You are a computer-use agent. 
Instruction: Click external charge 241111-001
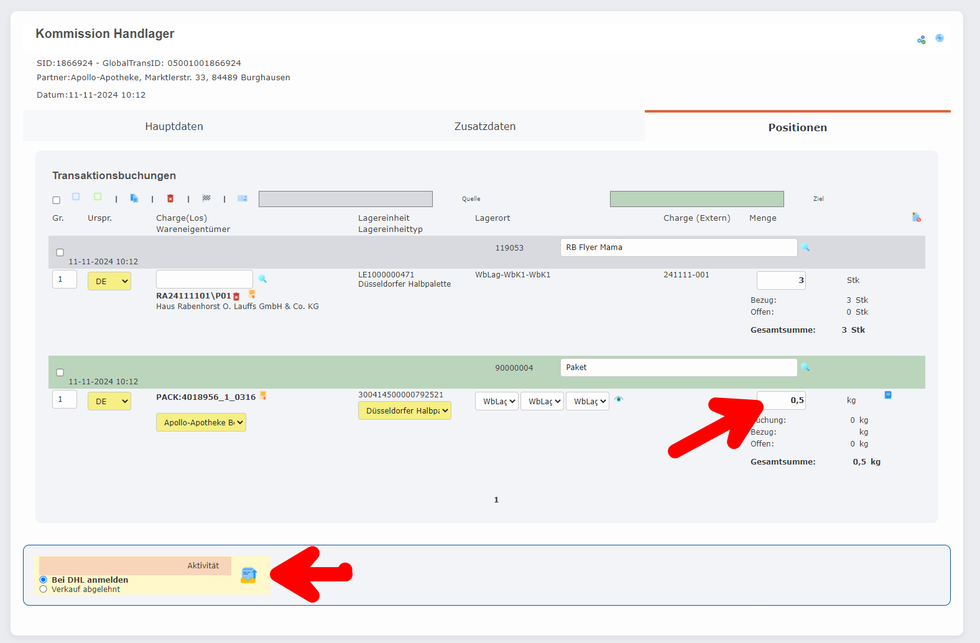[686, 274]
